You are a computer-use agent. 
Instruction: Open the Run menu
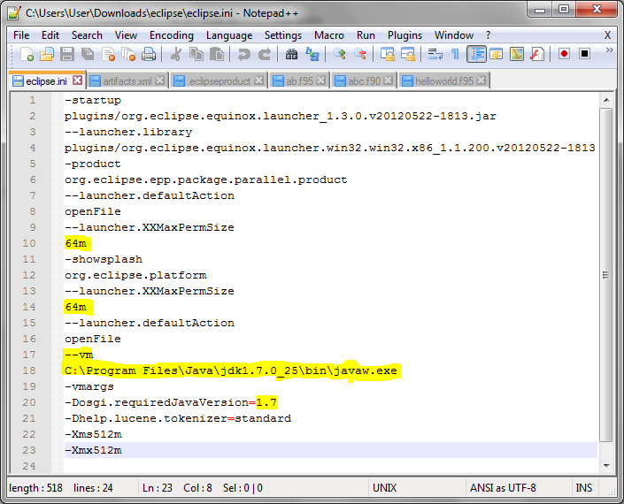tap(366, 35)
